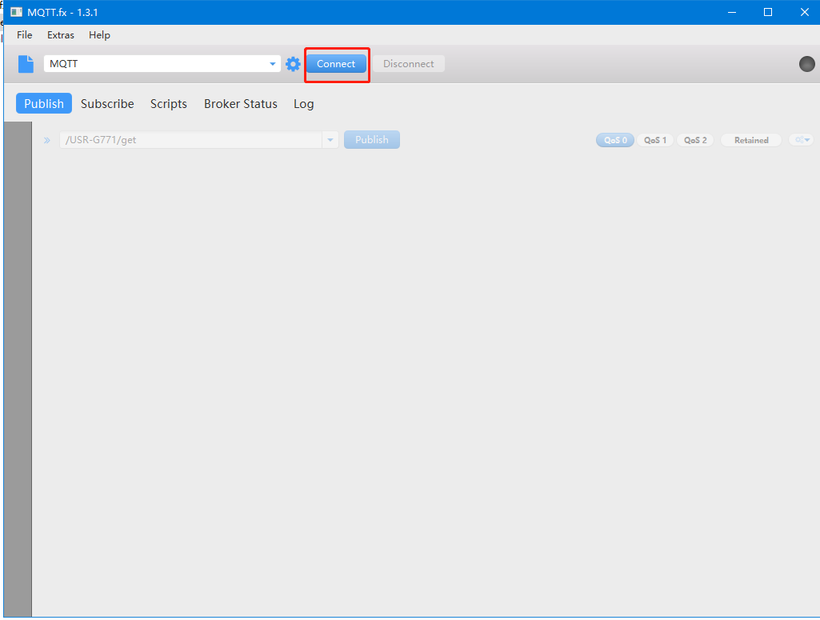820x620 pixels.
Task: Open the publish options gear dropdown
Action: [802, 139]
